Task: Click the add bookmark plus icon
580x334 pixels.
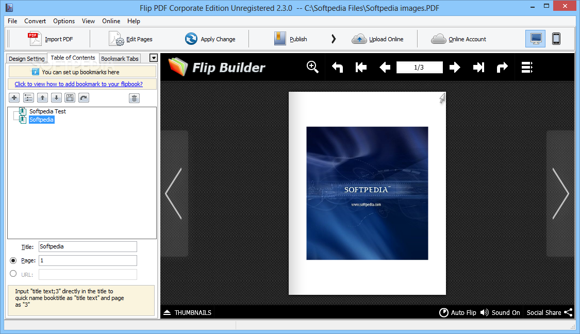Action: click(x=14, y=97)
